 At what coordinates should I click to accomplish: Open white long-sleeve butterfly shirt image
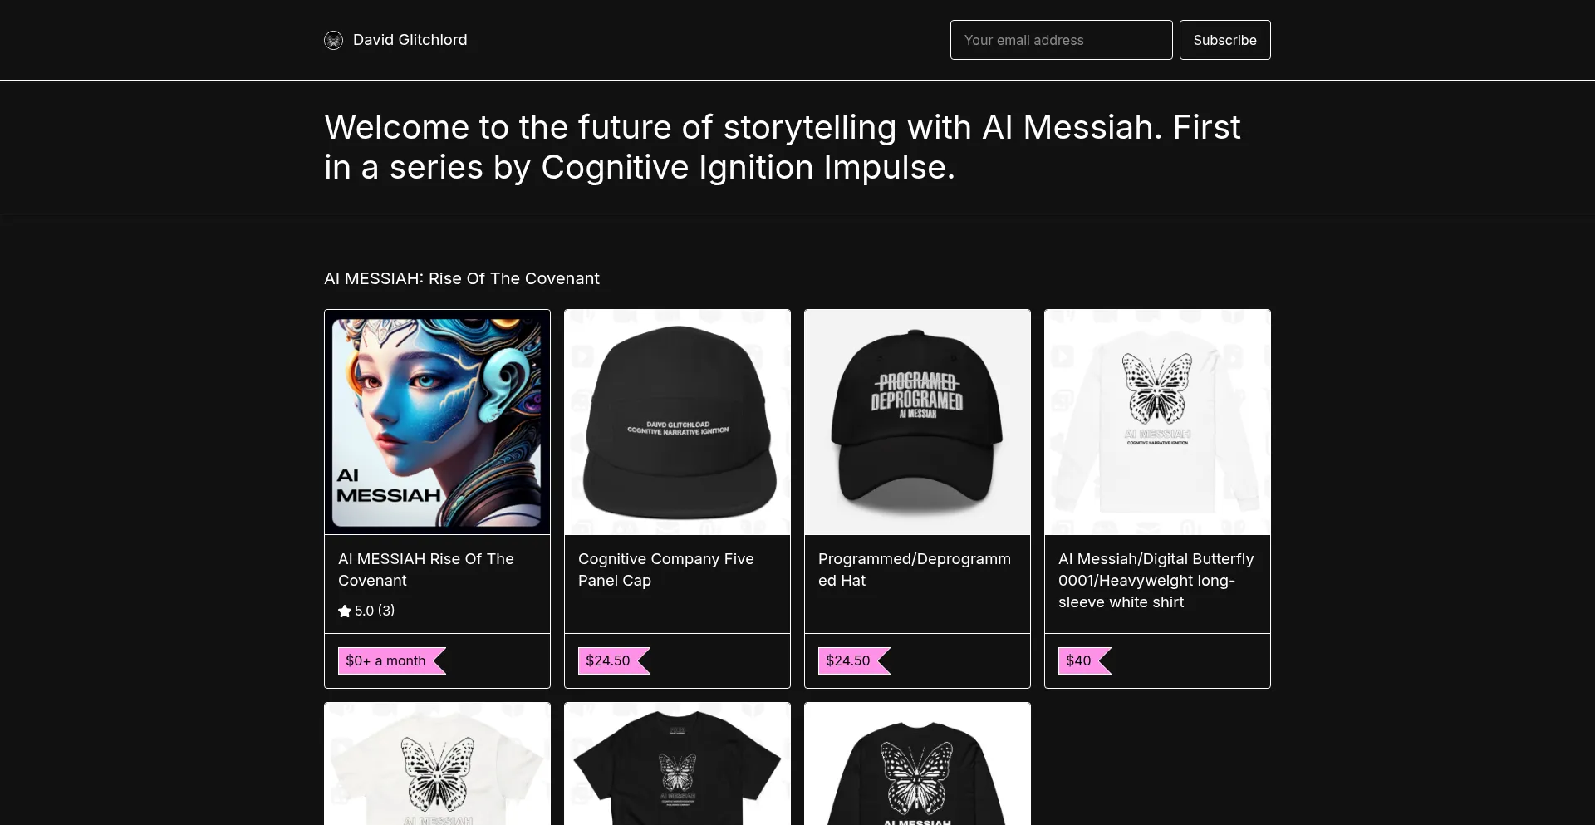coord(1157,422)
